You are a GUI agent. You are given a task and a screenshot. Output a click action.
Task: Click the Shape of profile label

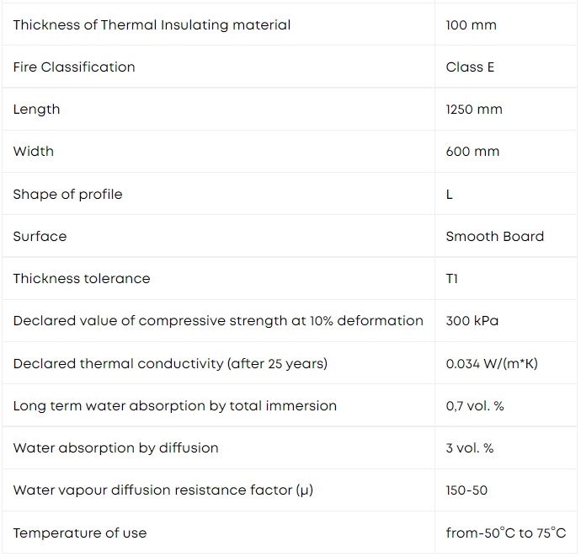tap(68, 195)
